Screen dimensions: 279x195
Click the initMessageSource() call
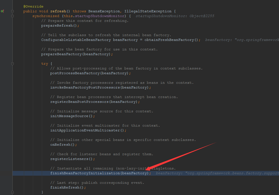(x=72, y=116)
